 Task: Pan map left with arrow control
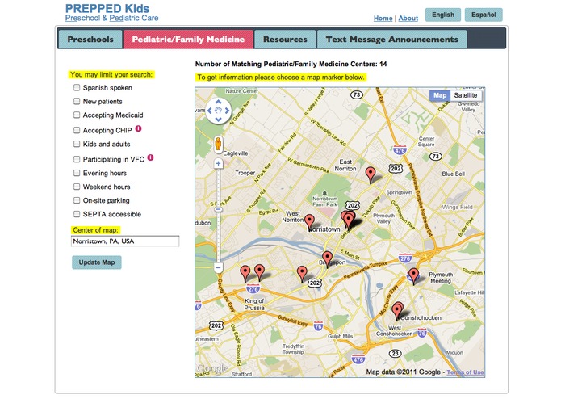tap(210, 111)
